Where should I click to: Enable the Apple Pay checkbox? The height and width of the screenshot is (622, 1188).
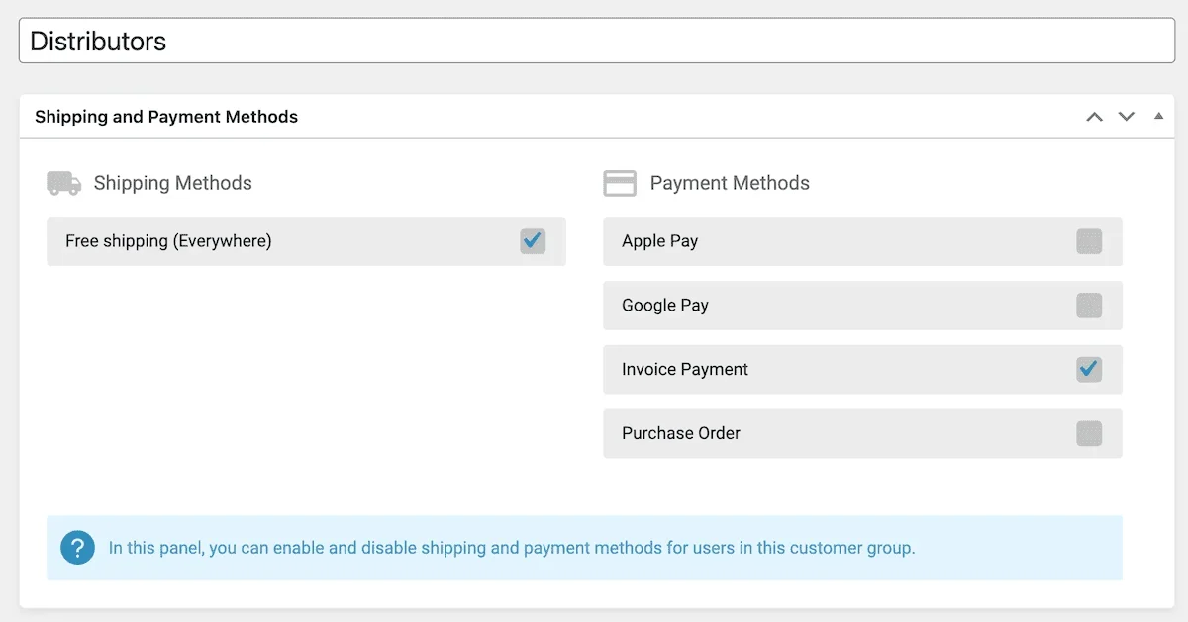pos(1089,241)
